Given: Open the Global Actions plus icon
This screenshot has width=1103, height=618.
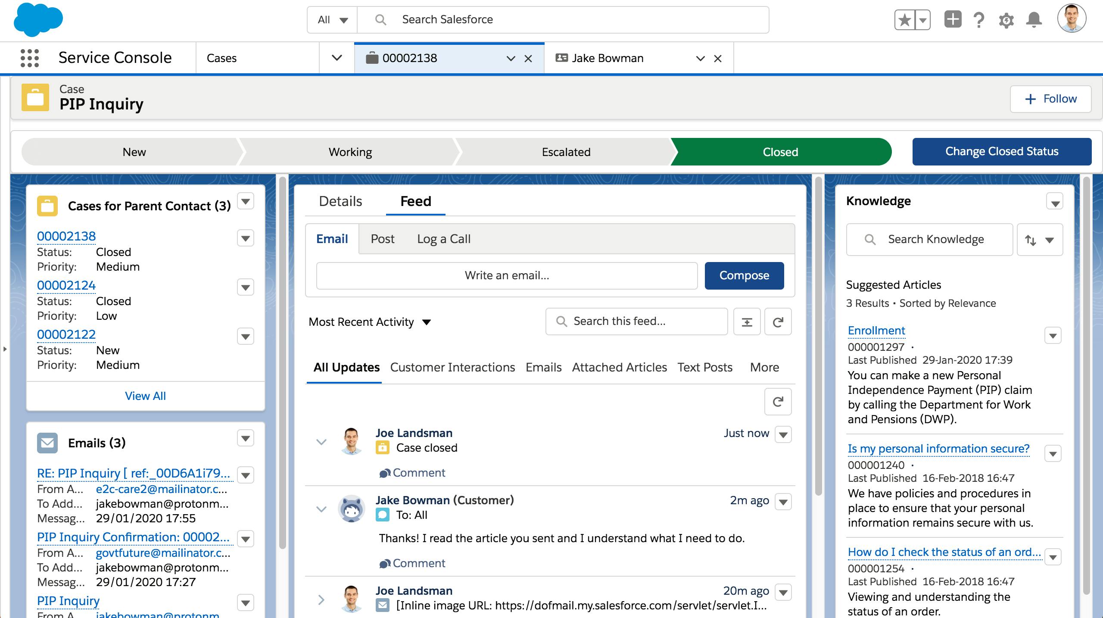Looking at the screenshot, I should 953,19.
